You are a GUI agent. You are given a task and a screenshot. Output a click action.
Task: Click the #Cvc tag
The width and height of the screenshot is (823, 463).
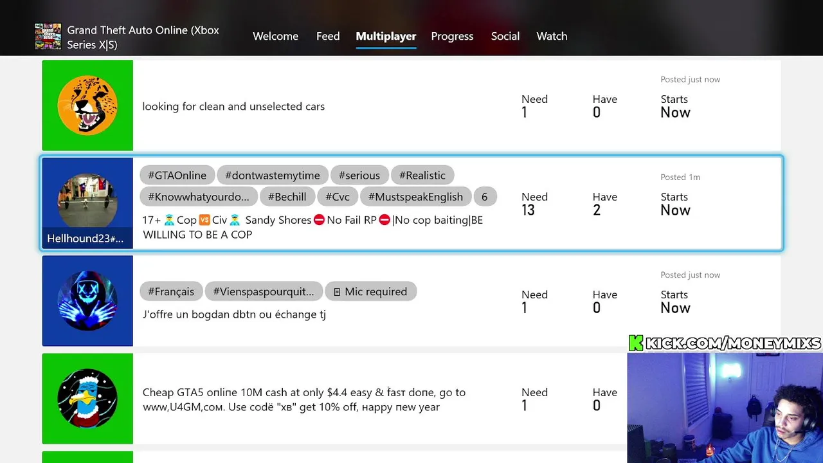(338, 197)
